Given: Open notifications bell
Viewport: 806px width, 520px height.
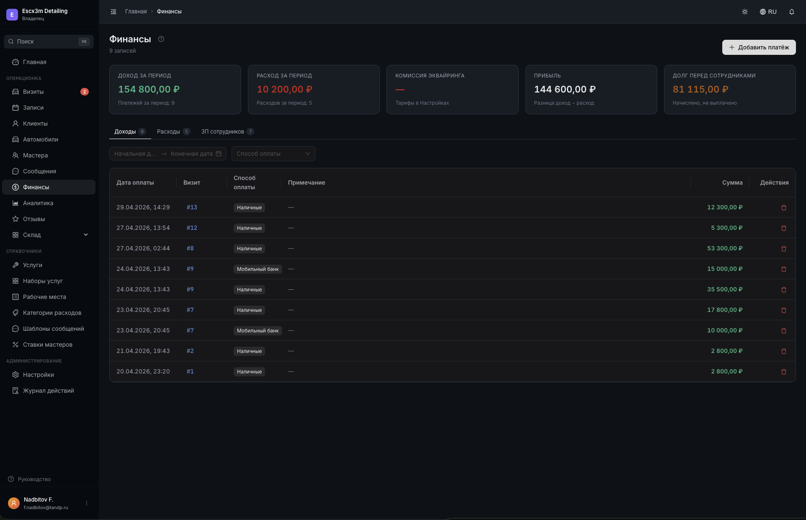Looking at the screenshot, I should click(792, 12).
